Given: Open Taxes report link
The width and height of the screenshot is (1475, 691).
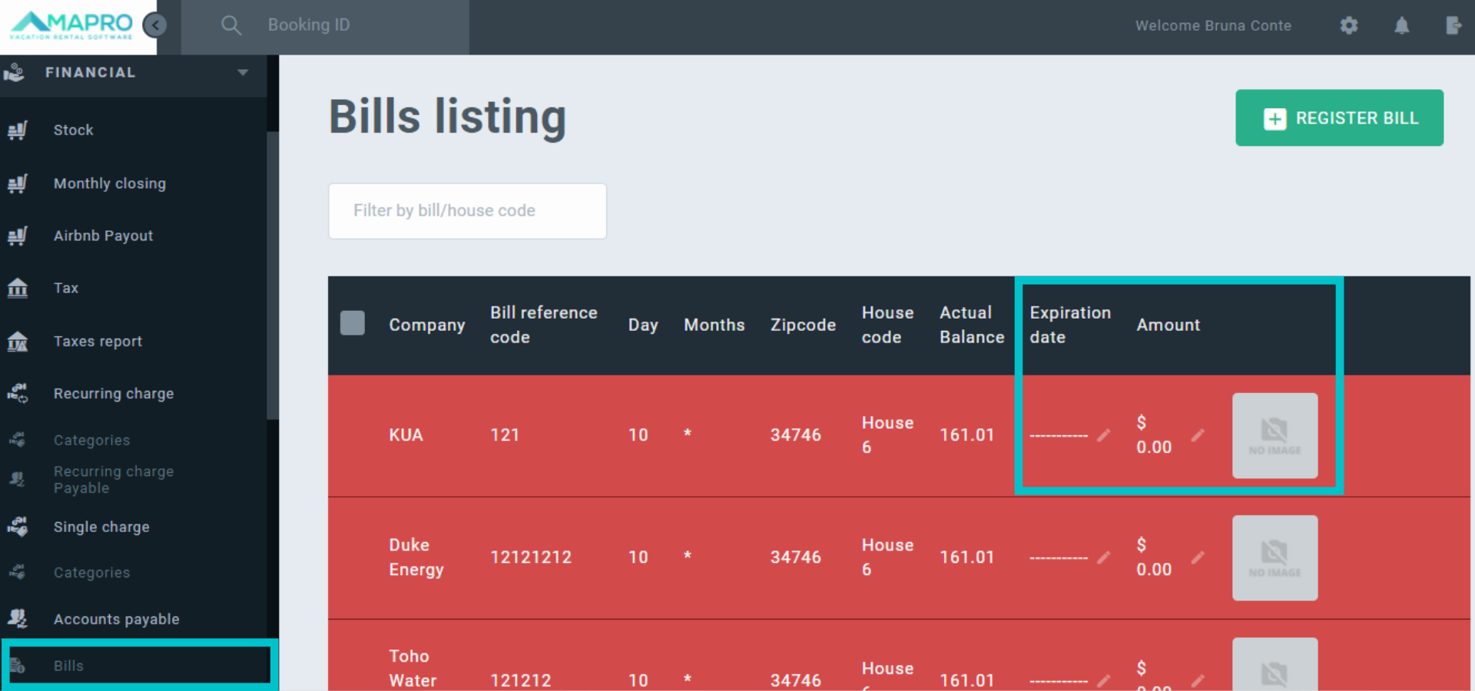Looking at the screenshot, I should [x=98, y=342].
